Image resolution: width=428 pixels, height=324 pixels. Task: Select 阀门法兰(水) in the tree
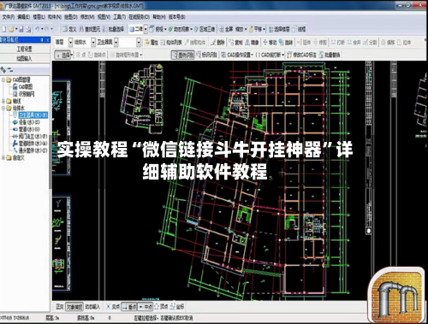pyautogui.click(x=33, y=136)
